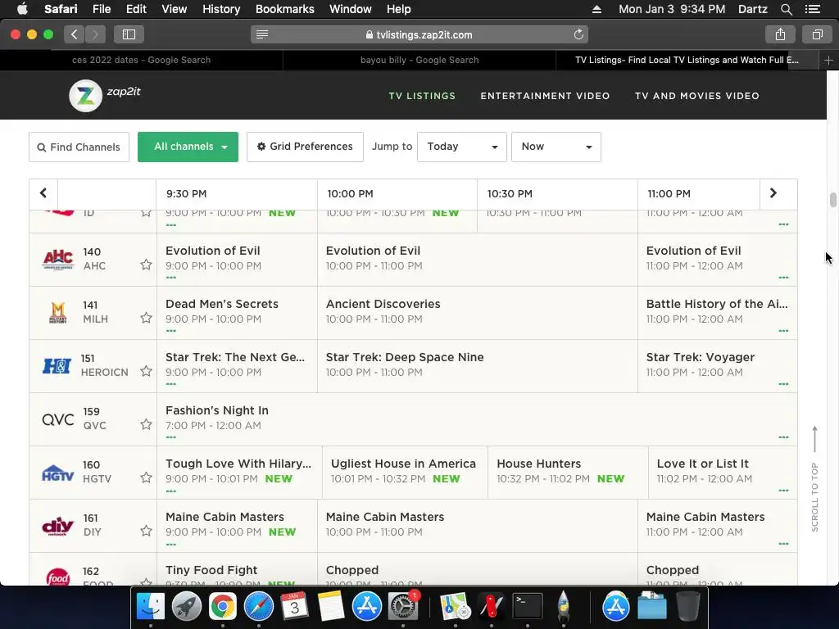Open Ancient Discoveries listing

pyautogui.click(x=478, y=312)
